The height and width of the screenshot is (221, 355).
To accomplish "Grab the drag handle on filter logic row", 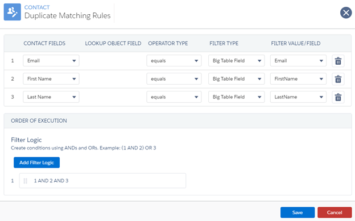I will [26, 181].
